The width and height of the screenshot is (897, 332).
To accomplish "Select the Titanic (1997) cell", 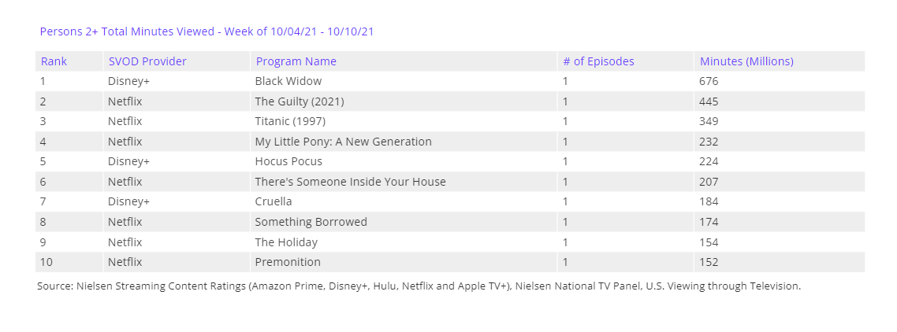I will pyautogui.click(x=290, y=121).
